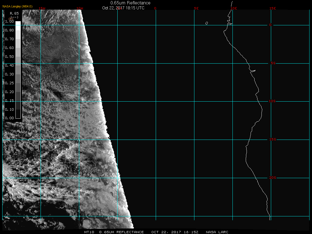Click the R.65 colorbar heading
312x234 pixels.
14,13
